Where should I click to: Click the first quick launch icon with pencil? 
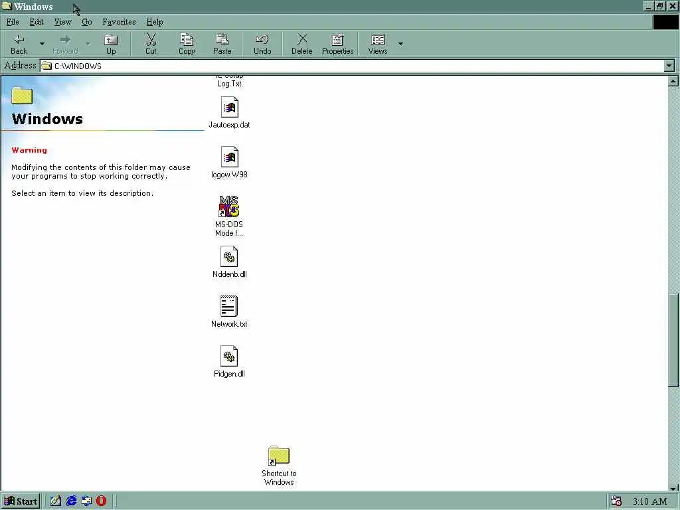tap(56, 501)
